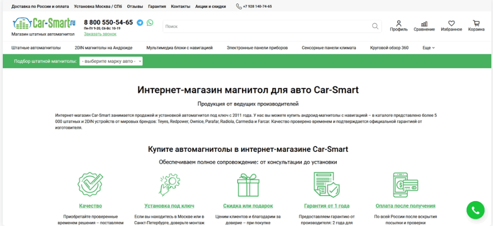Image resolution: width=493 pixels, height=226 pixels.
Task: Click the Подбор штатной магнитолы label
Action: tap(45, 61)
